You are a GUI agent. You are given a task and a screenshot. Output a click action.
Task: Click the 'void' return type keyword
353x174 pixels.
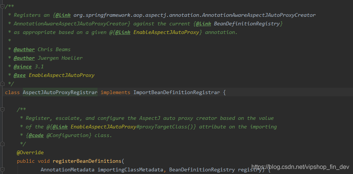coord(44,161)
